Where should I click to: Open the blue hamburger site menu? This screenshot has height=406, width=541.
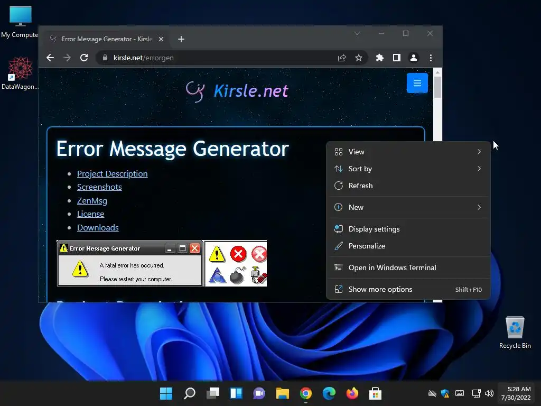(417, 83)
